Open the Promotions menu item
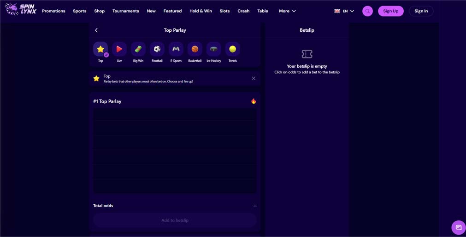 53,11
